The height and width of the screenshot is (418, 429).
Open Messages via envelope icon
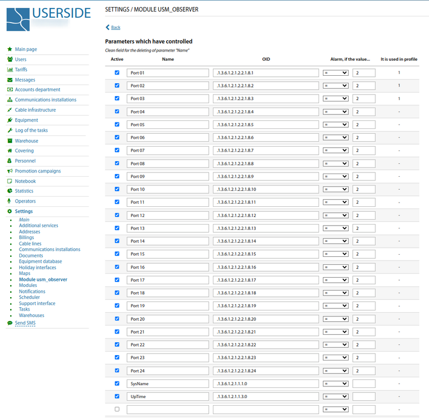[10, 80]
